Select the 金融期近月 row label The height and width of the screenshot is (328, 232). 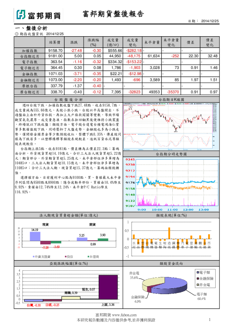pyautogui.click(x=30, y=80)
